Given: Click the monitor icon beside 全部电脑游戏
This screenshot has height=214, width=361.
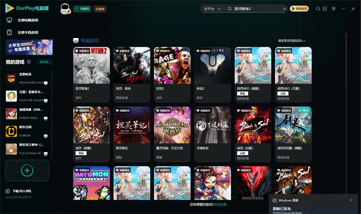Looking at the screenshot, I should (x=9, y=20).
